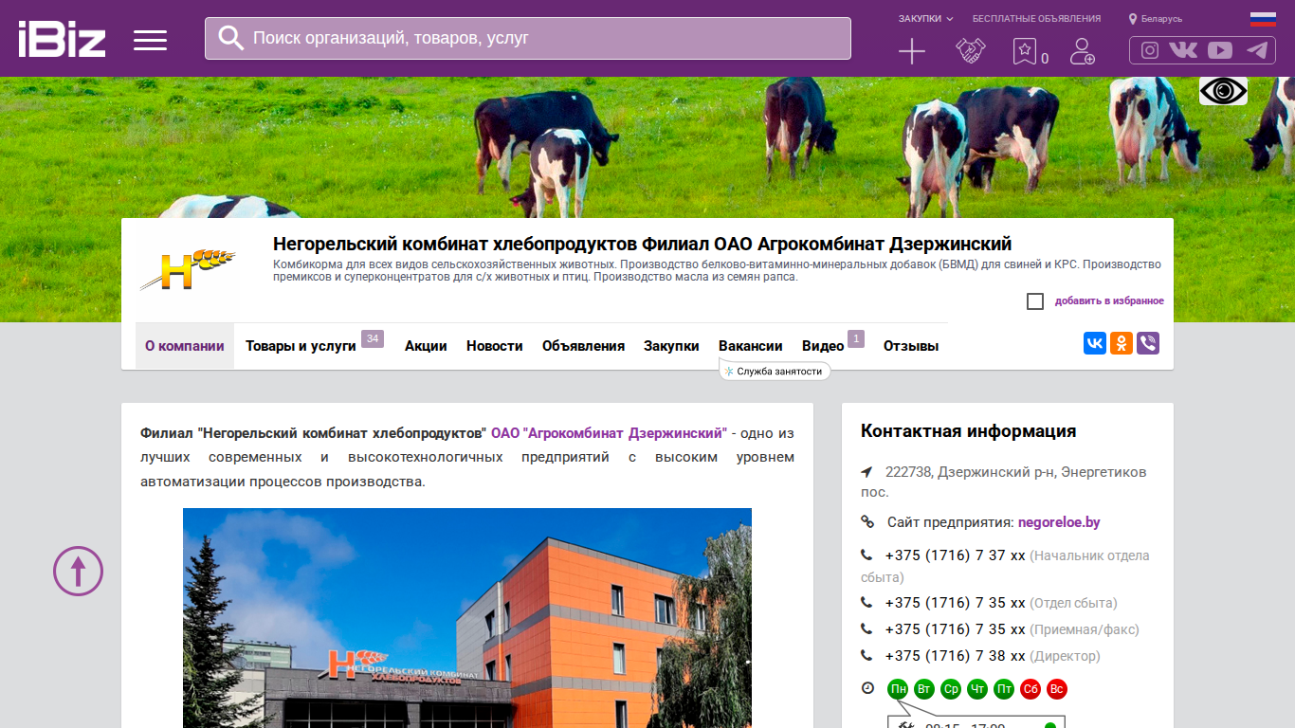Open the Telegram icon in header

tap(1257, 50)
